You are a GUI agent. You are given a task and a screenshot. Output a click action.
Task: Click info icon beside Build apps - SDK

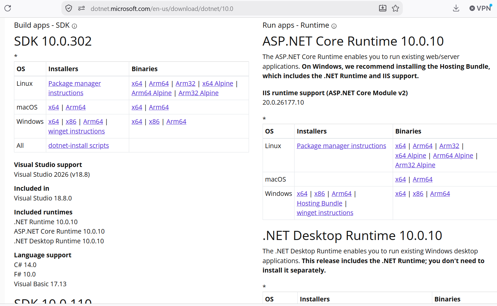tap(74, 26)
